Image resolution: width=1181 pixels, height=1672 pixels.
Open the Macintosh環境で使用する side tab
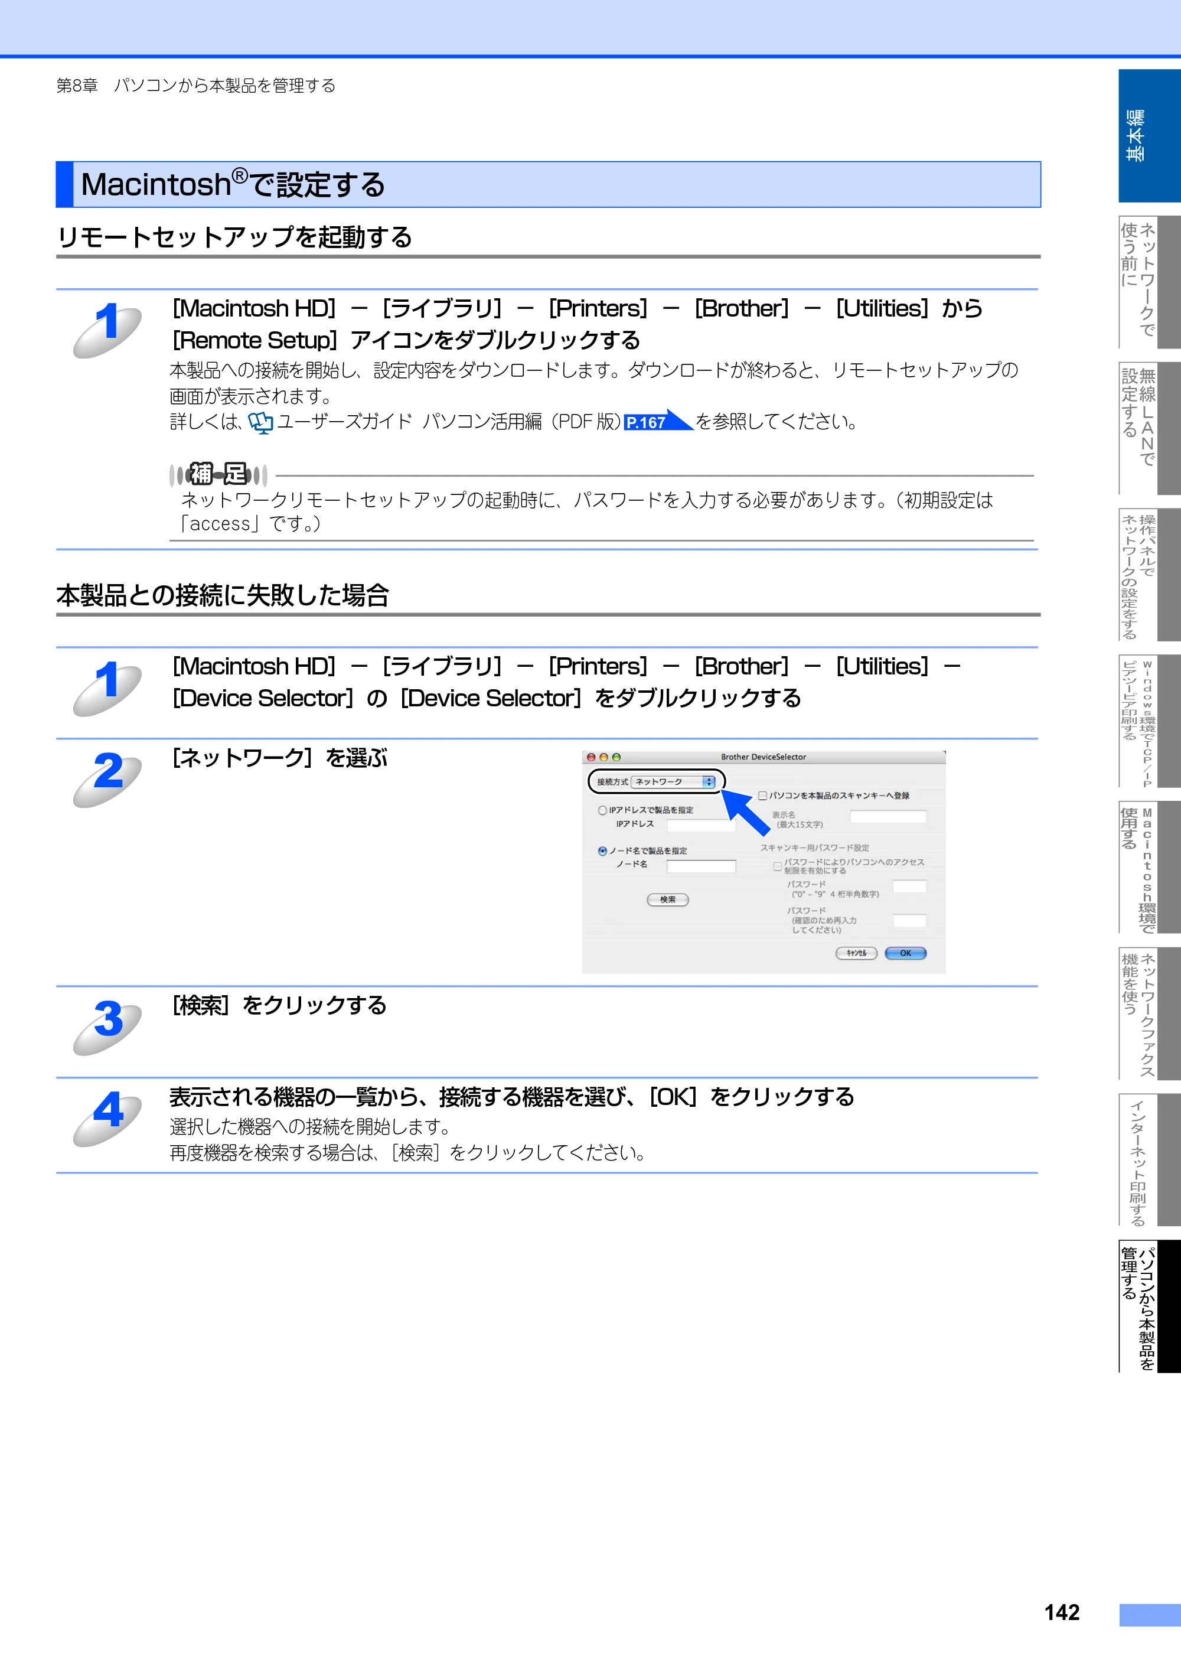(x=1149, y=868)
